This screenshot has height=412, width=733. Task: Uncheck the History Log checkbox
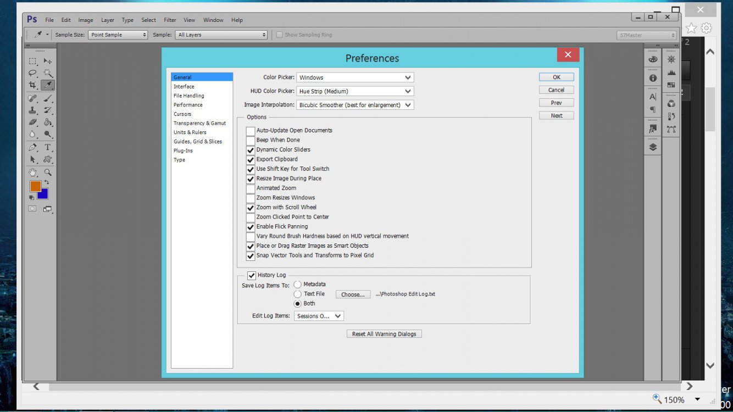(x=252, y=275)
